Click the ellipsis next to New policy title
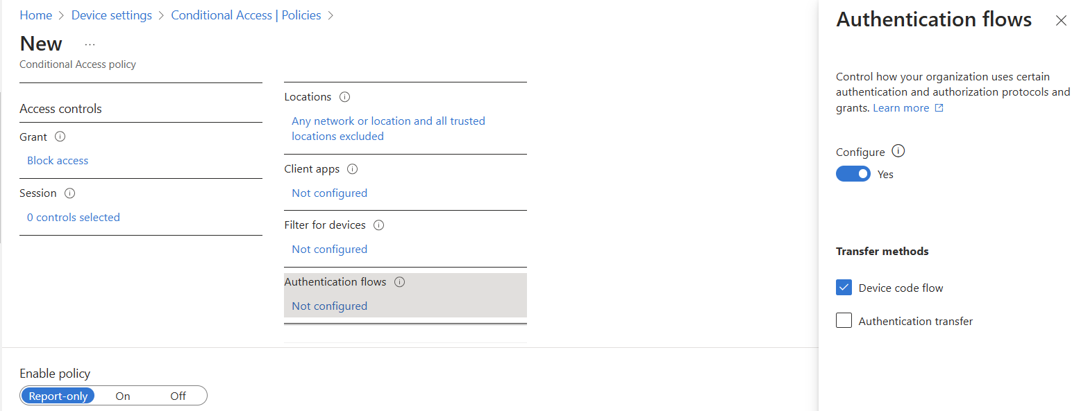Screen dimensions: 1088x411 point(89,43)
